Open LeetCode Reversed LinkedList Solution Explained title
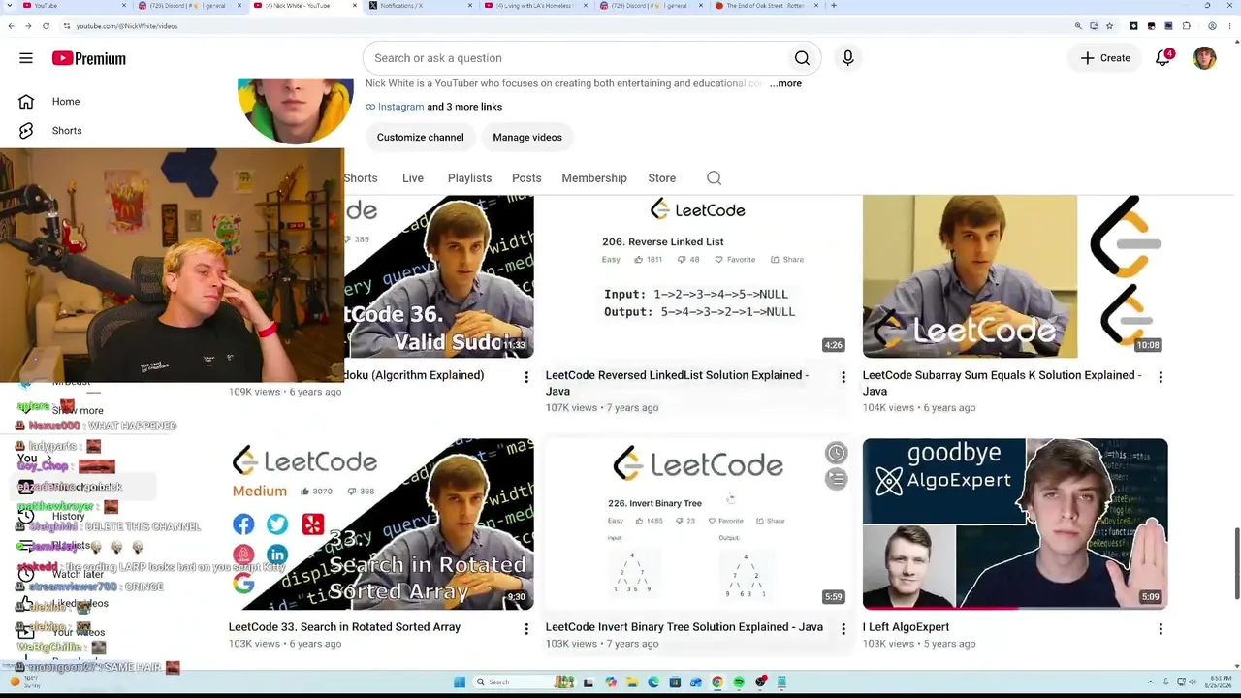Image resolution: width=1241 pixels, height=698 pixels. coord(677,383)
